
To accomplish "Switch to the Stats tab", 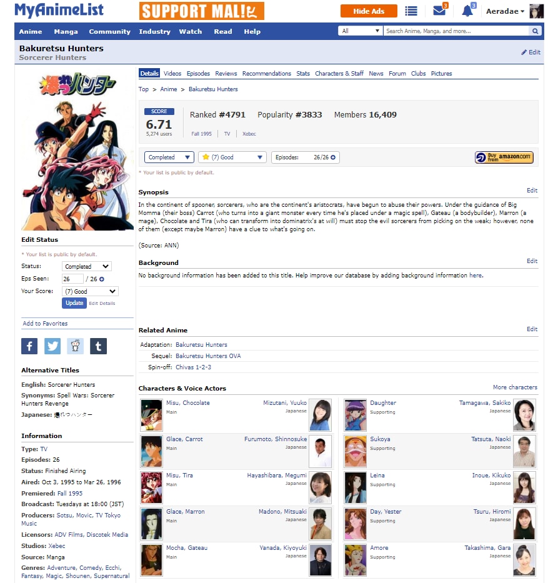I will point(303,74).
